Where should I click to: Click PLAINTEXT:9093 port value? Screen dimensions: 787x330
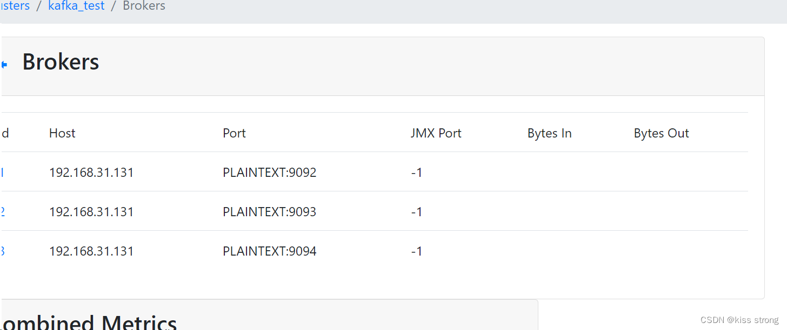tap(269, 211)
